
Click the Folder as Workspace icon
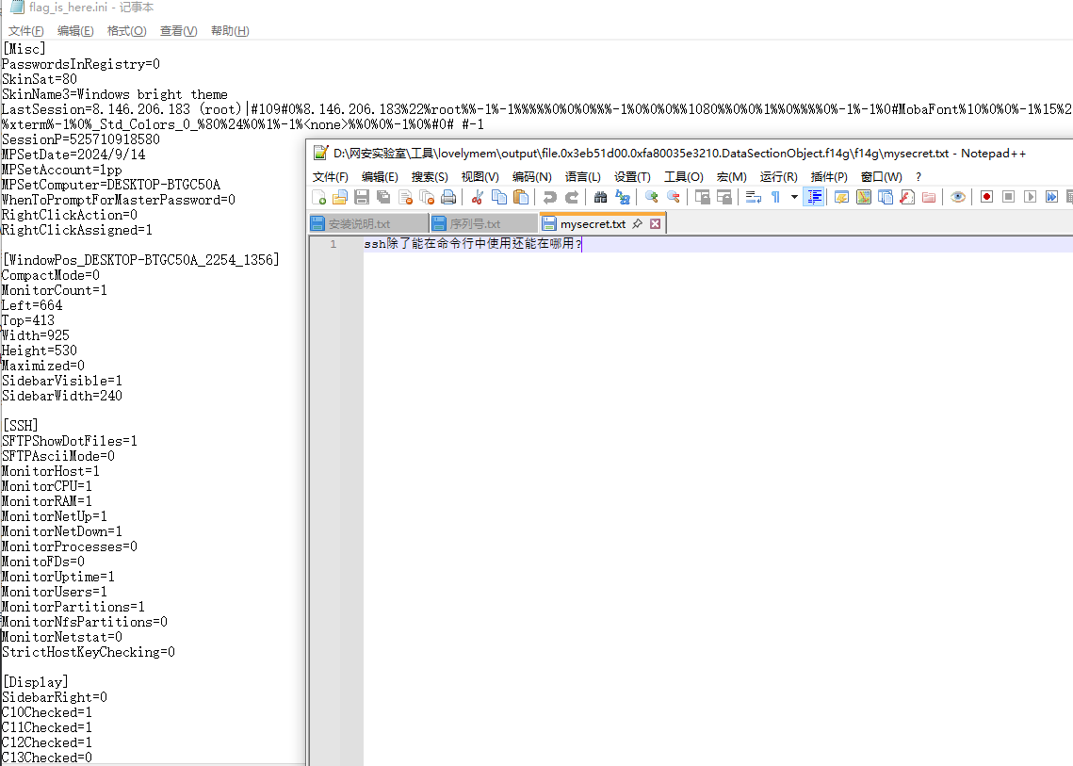(929, 197)
